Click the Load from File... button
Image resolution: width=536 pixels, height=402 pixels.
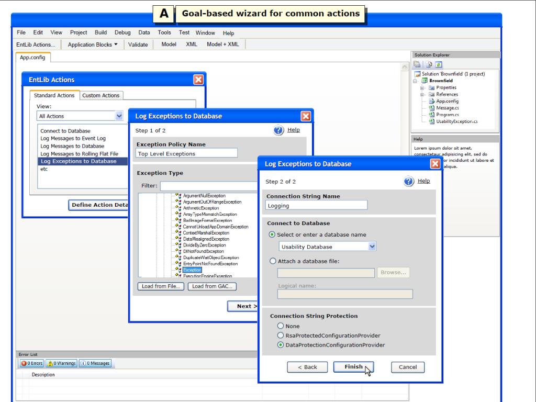tap(161, 286)
